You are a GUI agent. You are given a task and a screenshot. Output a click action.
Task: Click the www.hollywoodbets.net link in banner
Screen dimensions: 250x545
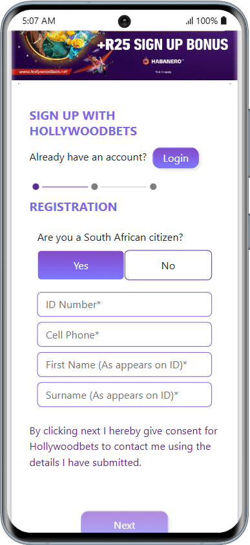42,72
